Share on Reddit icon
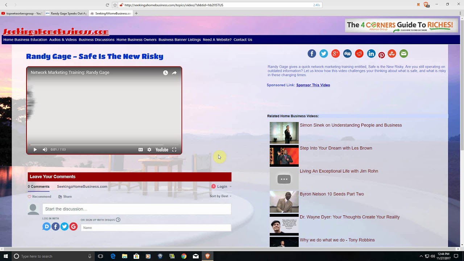Screen dimensions: 464x261 click(359, 54)
